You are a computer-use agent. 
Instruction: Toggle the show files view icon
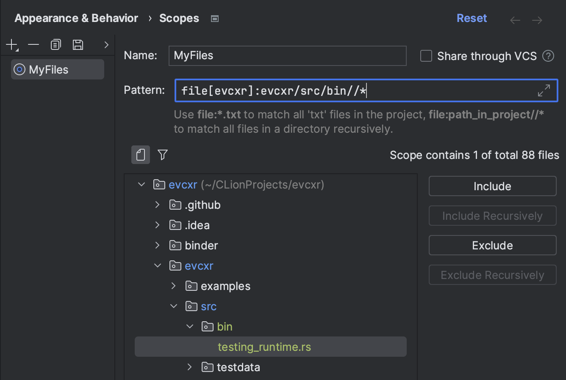tap(141, 155)
